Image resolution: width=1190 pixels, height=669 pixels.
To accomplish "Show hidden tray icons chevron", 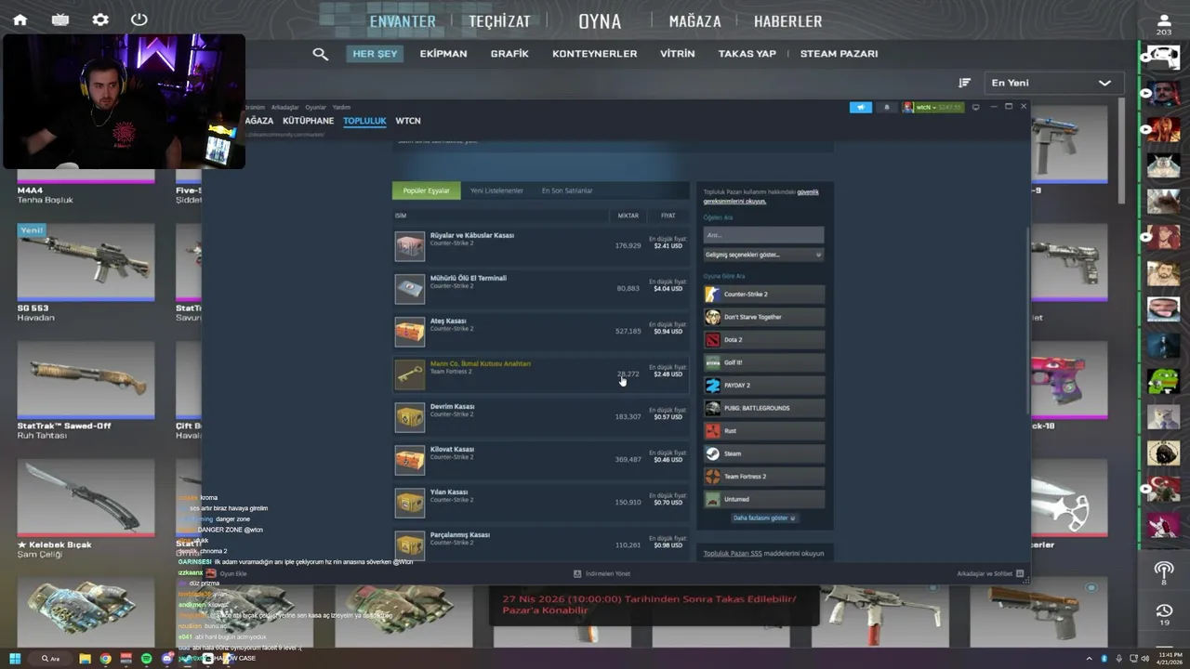I will pos(1091,659).
